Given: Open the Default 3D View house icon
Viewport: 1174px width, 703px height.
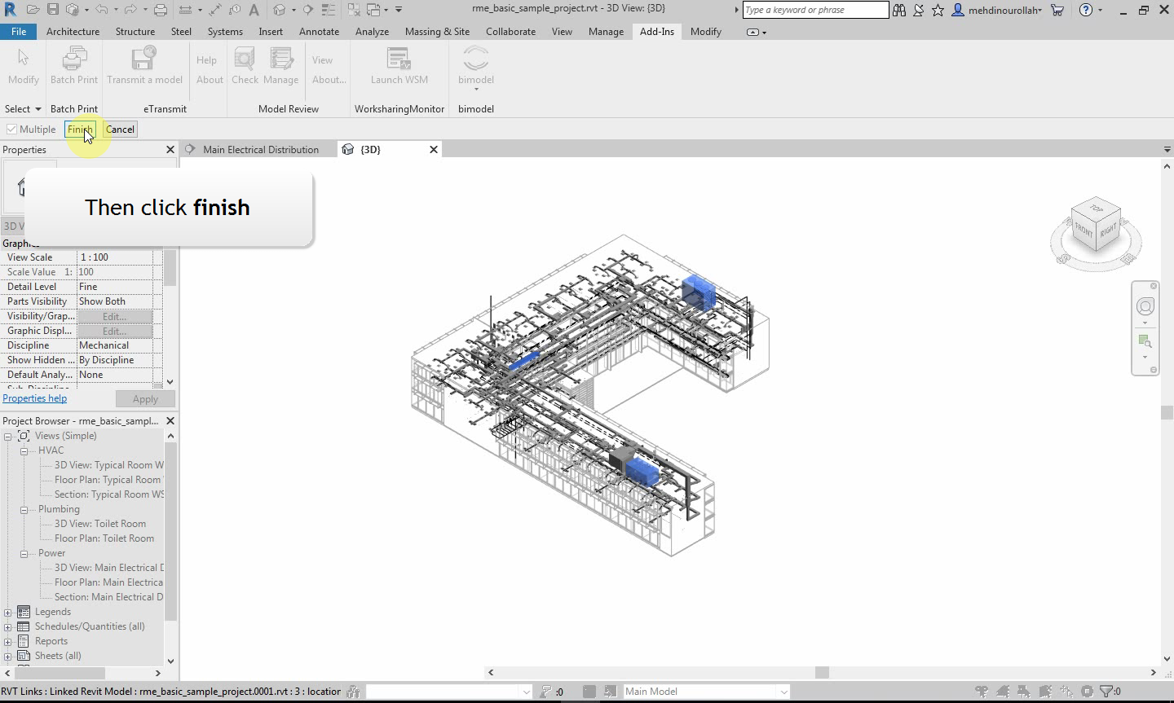Looking at the screenshot, I should (280, 10).
